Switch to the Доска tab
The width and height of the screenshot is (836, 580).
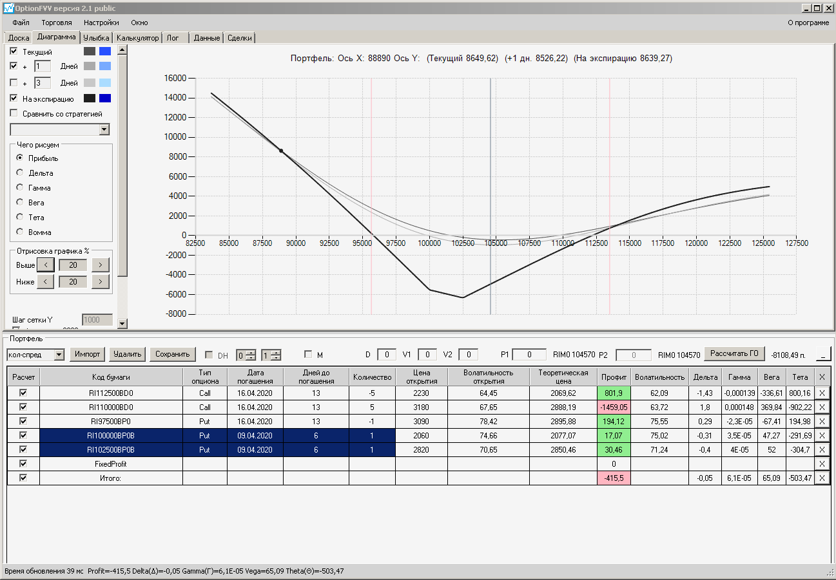point(19,38)
